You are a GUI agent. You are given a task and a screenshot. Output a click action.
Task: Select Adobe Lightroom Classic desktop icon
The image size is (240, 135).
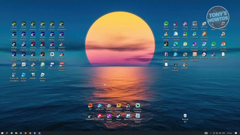point(14,34)
